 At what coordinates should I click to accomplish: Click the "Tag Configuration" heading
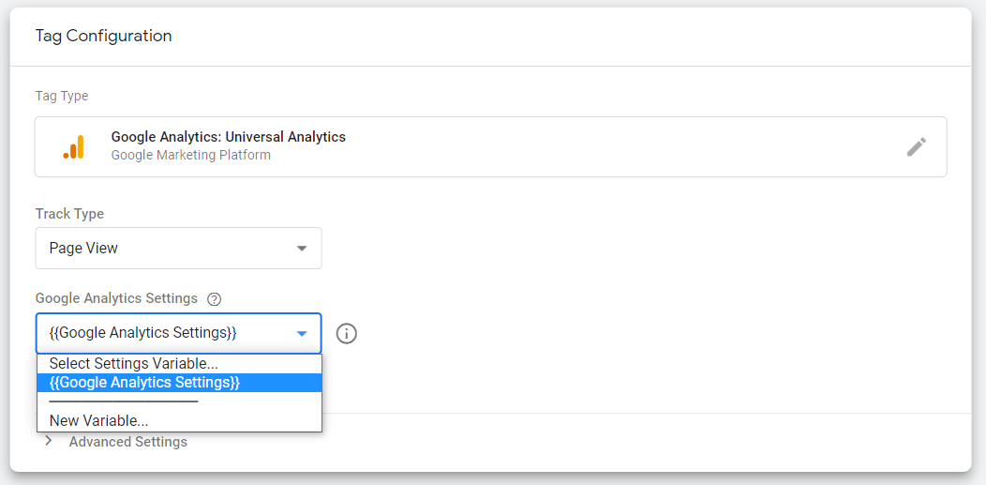pos(104,36)
